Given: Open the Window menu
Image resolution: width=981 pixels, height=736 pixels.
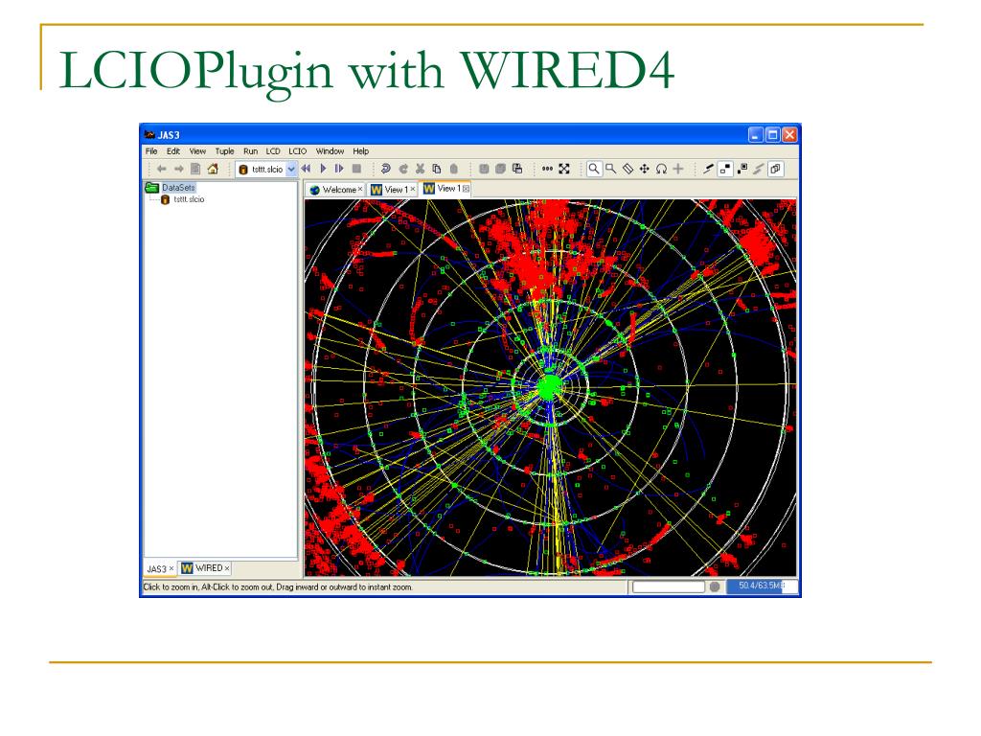Looking at the screenshot, I should tap(330, 151).
